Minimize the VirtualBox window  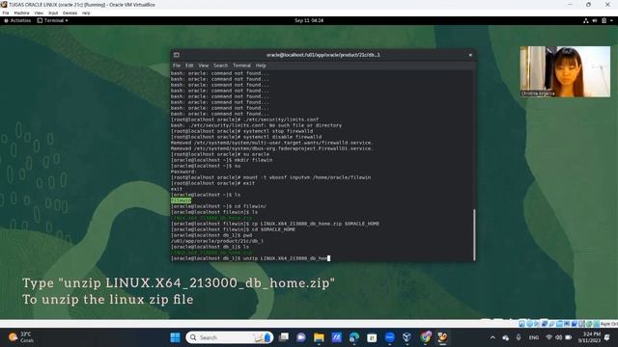(x=570, y=5)
